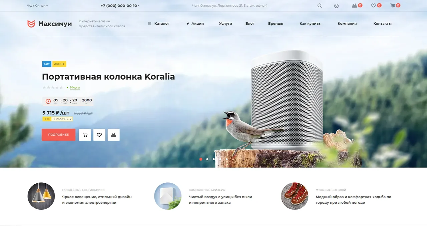Open the user account icon
The width and height of the screenshot is (427, 240).
336,6
